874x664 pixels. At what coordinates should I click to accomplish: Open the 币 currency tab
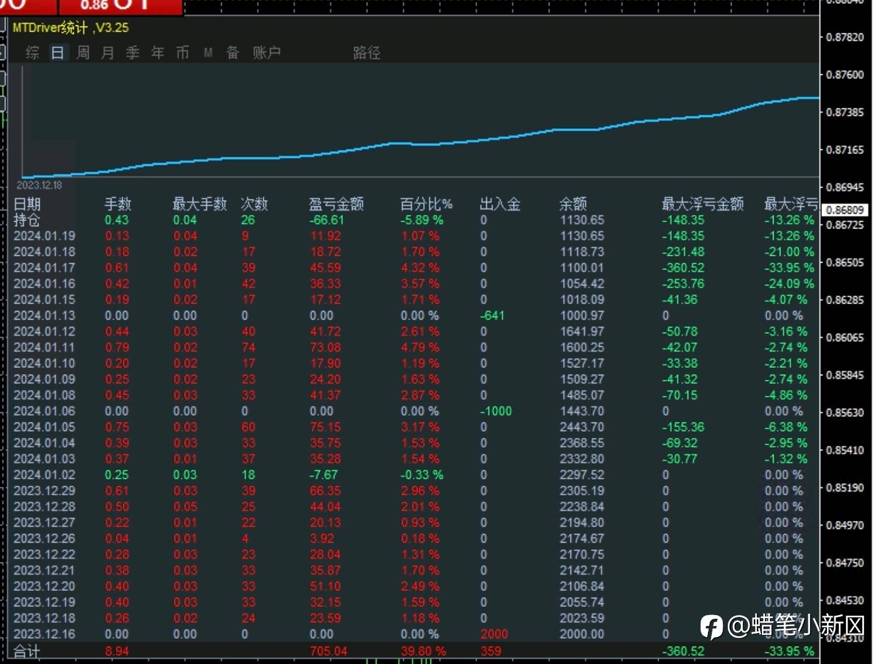[x=183, y=53]
